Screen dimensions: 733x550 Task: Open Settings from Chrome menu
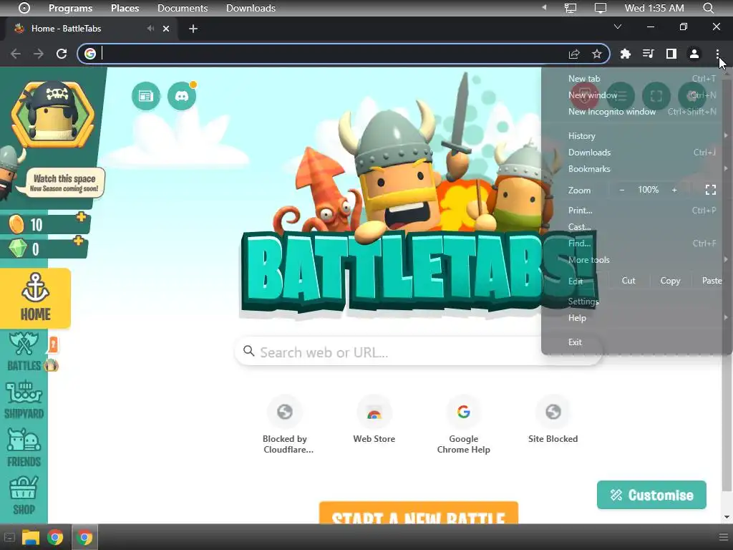(x=636, y=301)
